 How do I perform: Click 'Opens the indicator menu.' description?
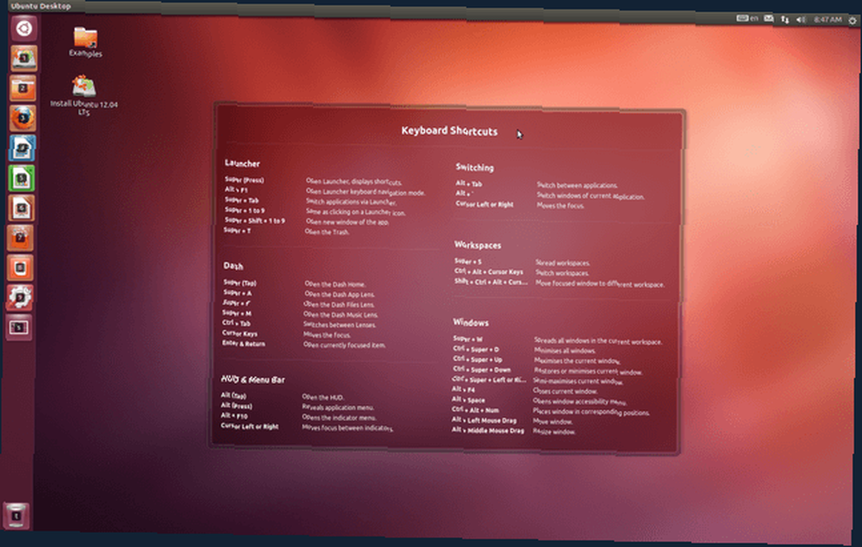340,418
